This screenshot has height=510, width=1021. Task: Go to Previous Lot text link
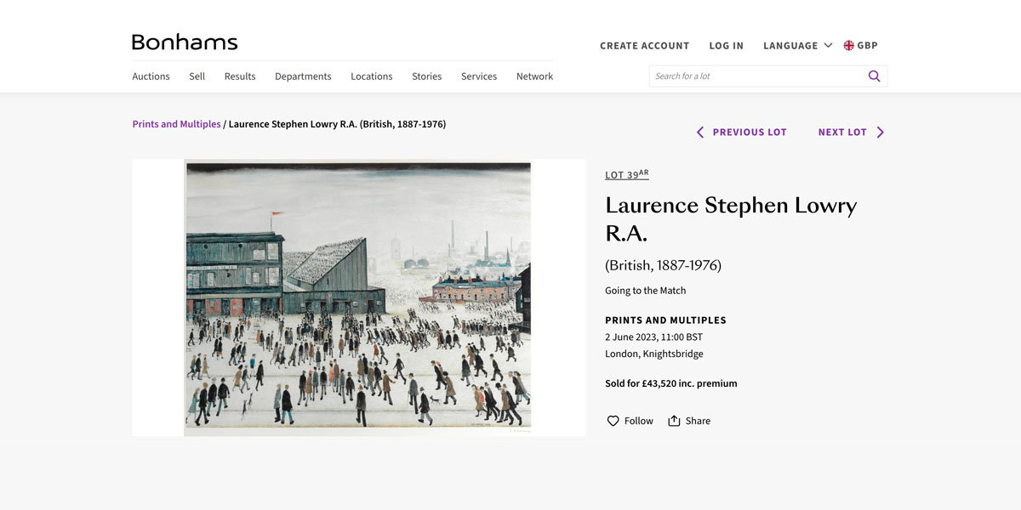[x=750, y=133]
